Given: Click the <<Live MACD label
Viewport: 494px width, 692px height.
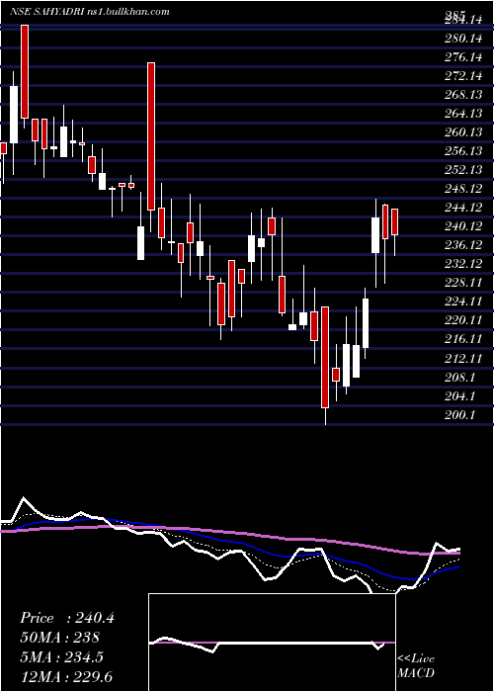Looking at the screenshot, I should click(416, 665).
